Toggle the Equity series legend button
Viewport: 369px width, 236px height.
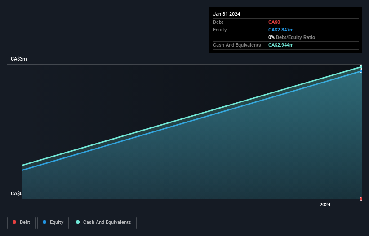coord(53,223)
